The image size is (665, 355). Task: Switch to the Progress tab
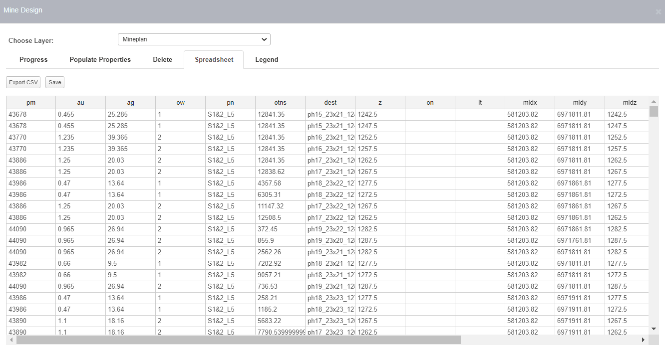pos(33,60)
